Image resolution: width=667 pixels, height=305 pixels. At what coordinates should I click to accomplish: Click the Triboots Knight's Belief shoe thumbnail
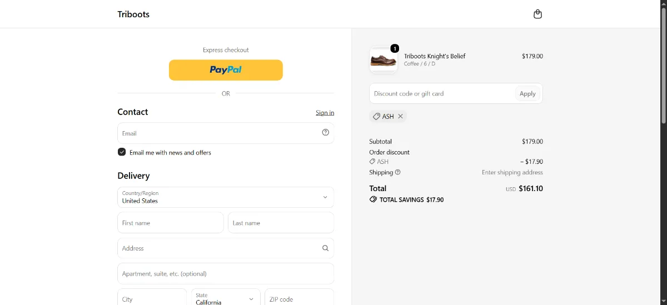tap(384, 60)
